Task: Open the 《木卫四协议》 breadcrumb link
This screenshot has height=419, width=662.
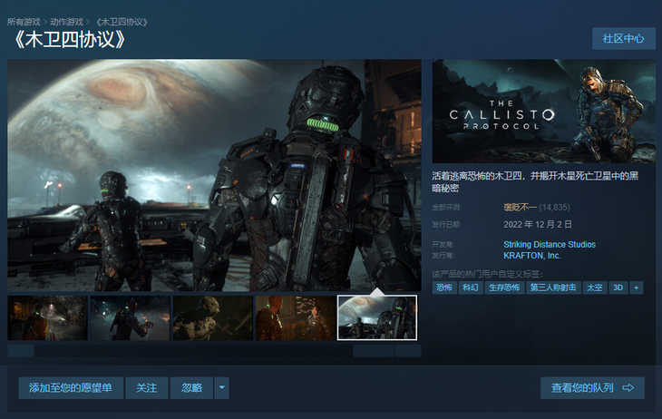Action: pos(122,22)
